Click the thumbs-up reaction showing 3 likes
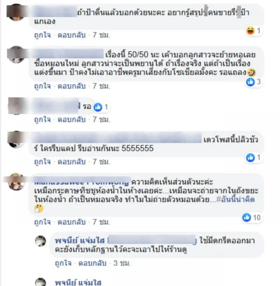Viewport: 280px width, 286px height. pyautogui.click(x=250, y=82)
